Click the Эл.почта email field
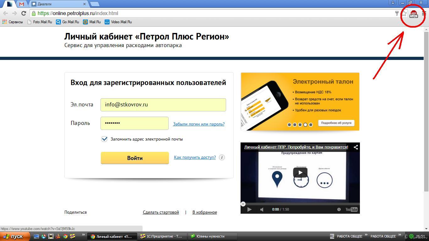The height and width of the screenshot is (241, 429). pyautogui.click(x=163, y=105)
